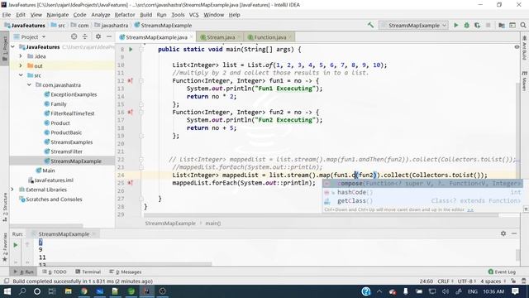Open Project Structure icon in toolbar
Screen dimensions: 529x298
coord(502,25)
